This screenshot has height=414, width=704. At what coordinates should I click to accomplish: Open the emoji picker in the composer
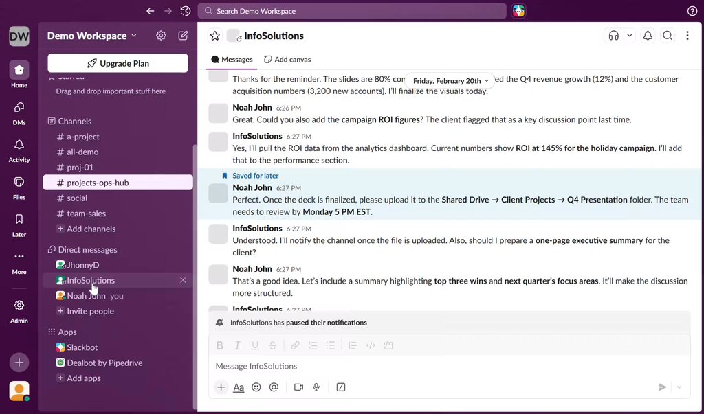pyautogui.click(x=256, y=387)
